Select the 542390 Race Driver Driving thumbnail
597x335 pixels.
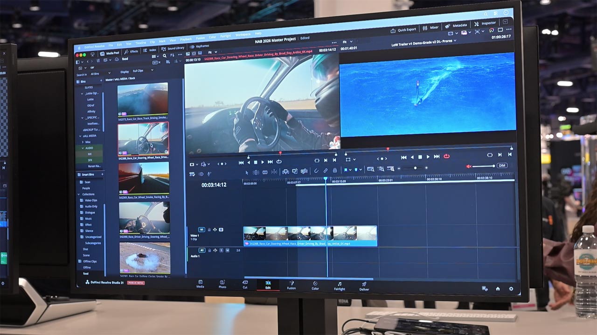pyautogui.click(x=145, y=217)
